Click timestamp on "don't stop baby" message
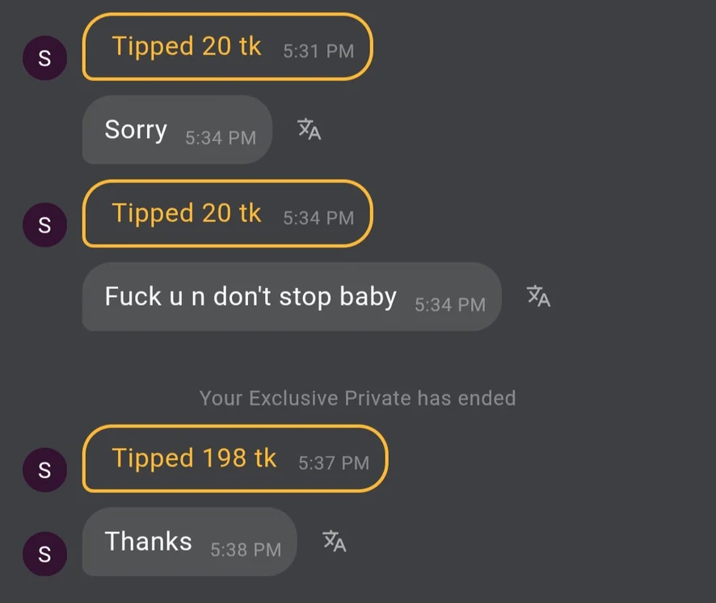Screen dimensions: 716x603 pos(450,304)
